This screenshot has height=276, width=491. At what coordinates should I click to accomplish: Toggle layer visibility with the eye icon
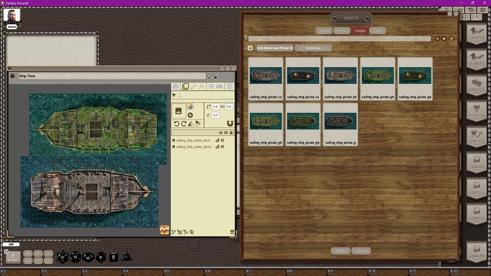221,133
